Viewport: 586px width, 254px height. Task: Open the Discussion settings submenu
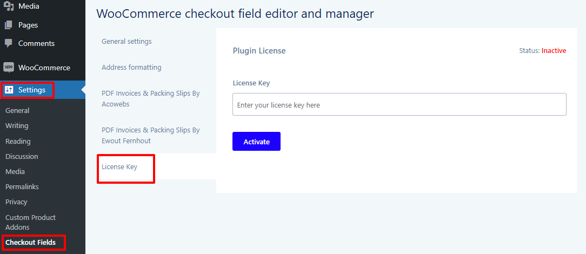coord(22,157)
